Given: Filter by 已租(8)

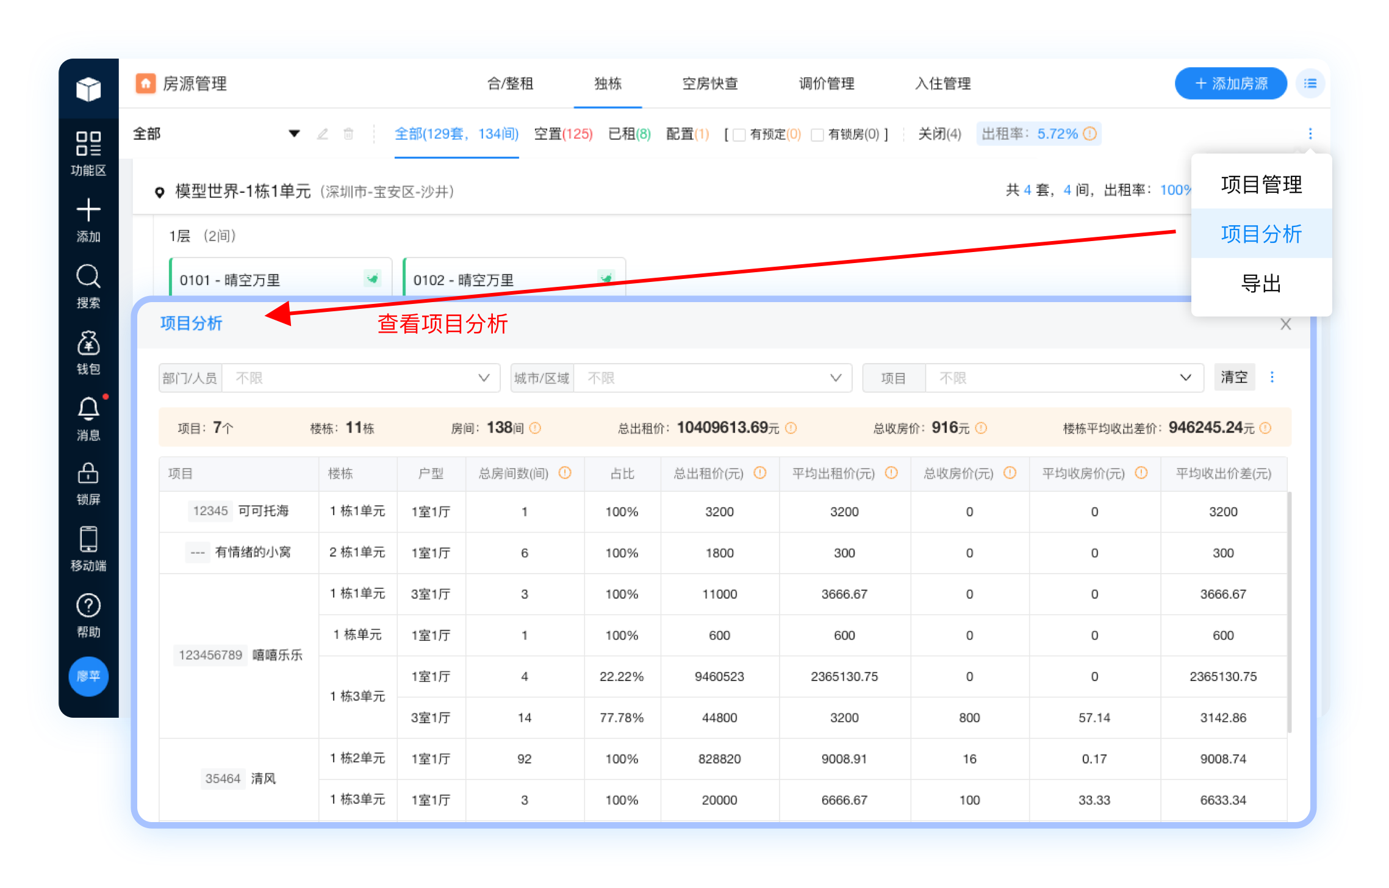Looking at the screenshot, I should [x=630, y=134].
